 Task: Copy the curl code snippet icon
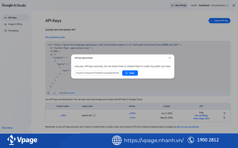coord(49,93)
